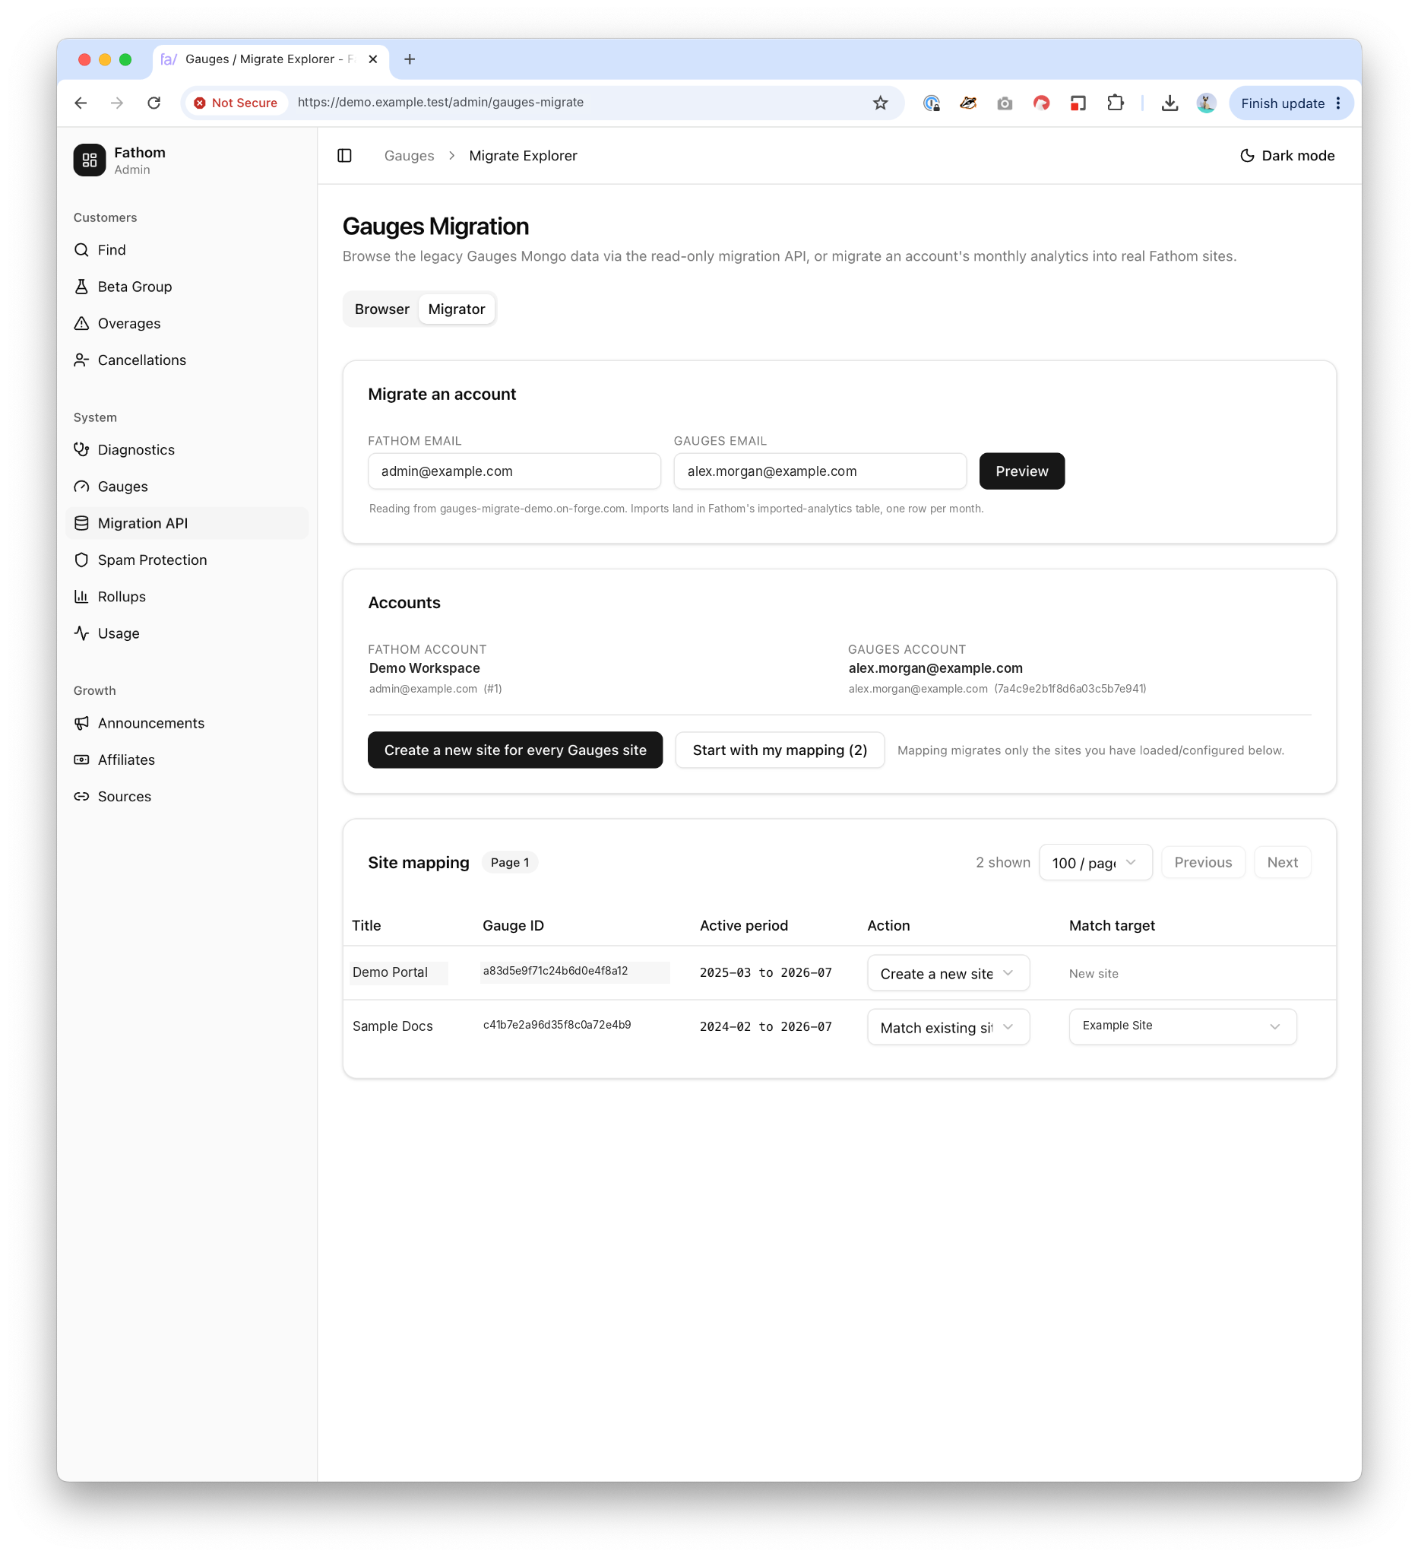Image resolution: width=1418 pixels, height=1557 pixels.
Task: Click the New site match target text
Action: pos(1093,974)
